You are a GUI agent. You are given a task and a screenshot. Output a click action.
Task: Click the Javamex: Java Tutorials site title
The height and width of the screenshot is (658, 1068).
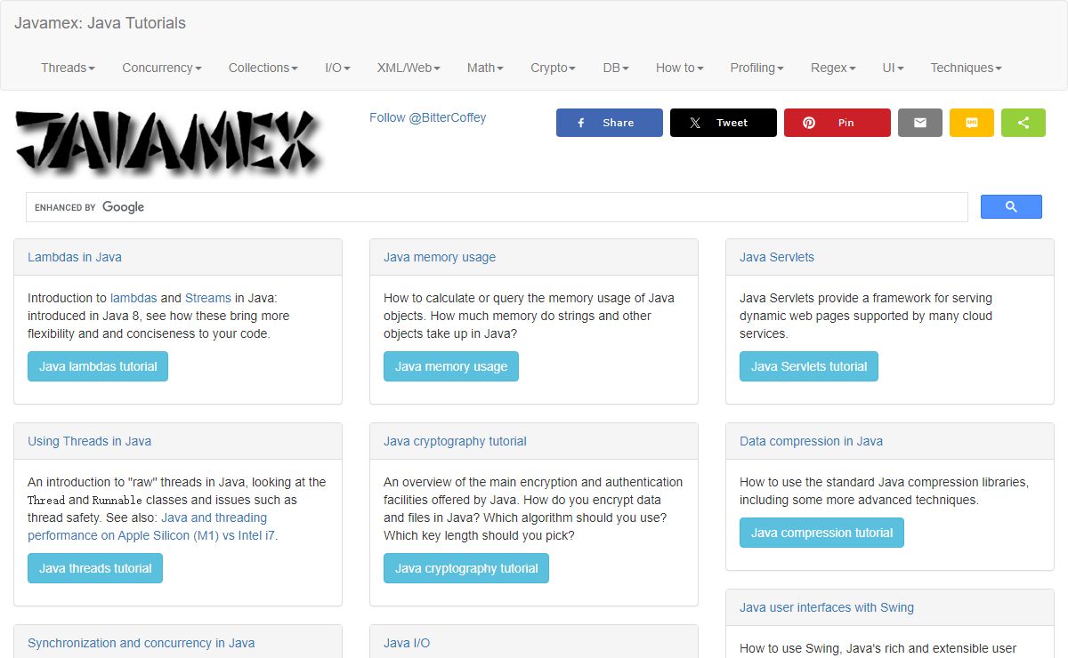point(100,23)
